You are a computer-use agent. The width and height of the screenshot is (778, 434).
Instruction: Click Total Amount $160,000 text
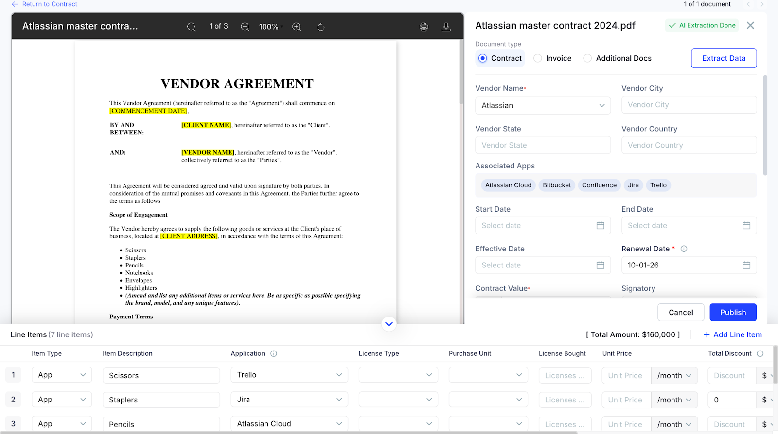point(633,334)
